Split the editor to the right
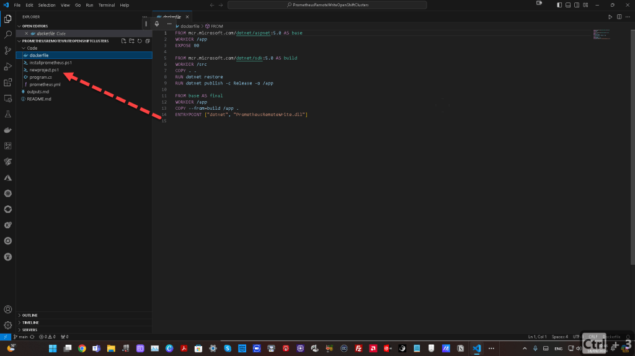This screenshot has width=635, height=356. tap(619, 17)
